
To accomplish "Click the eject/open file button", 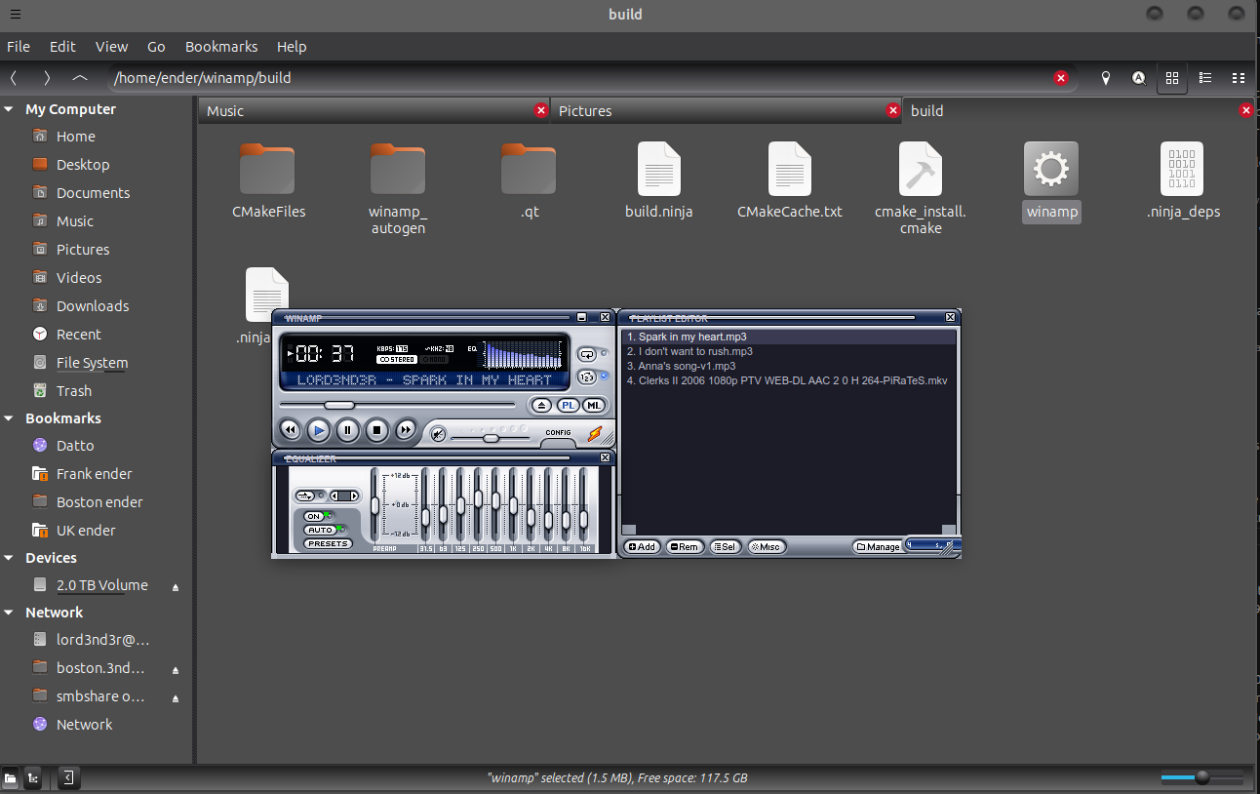I will 542,405.
